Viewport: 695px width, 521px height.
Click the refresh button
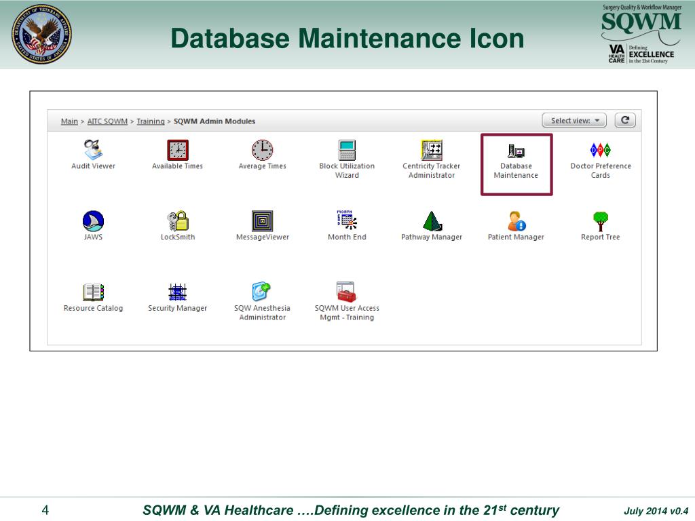tap(625, 120)
